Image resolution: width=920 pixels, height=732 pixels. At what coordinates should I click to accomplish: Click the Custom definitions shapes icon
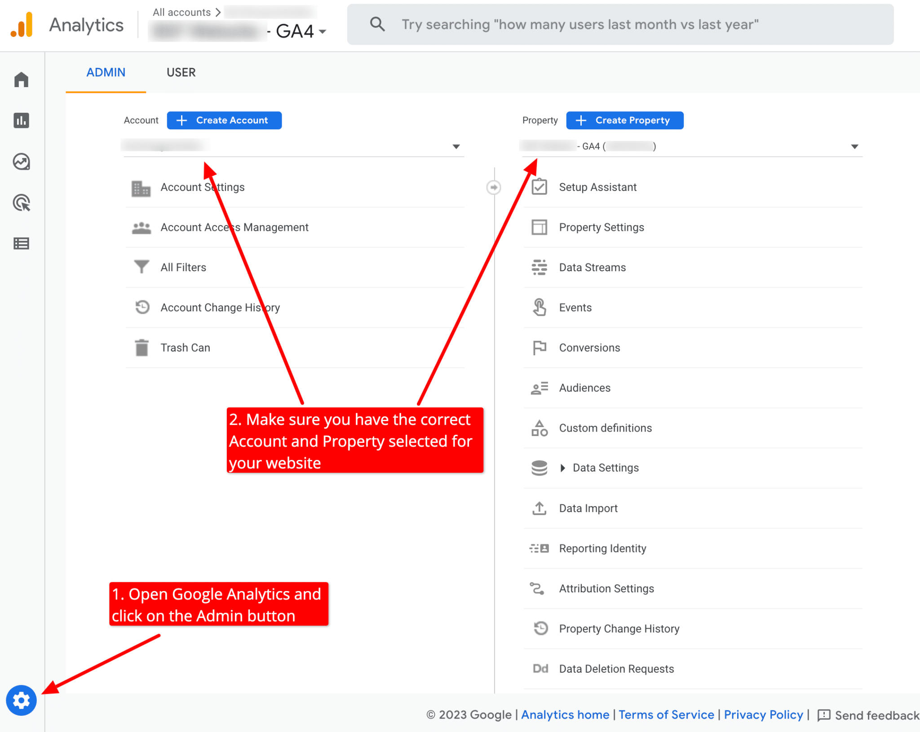(x=539, y=428)
